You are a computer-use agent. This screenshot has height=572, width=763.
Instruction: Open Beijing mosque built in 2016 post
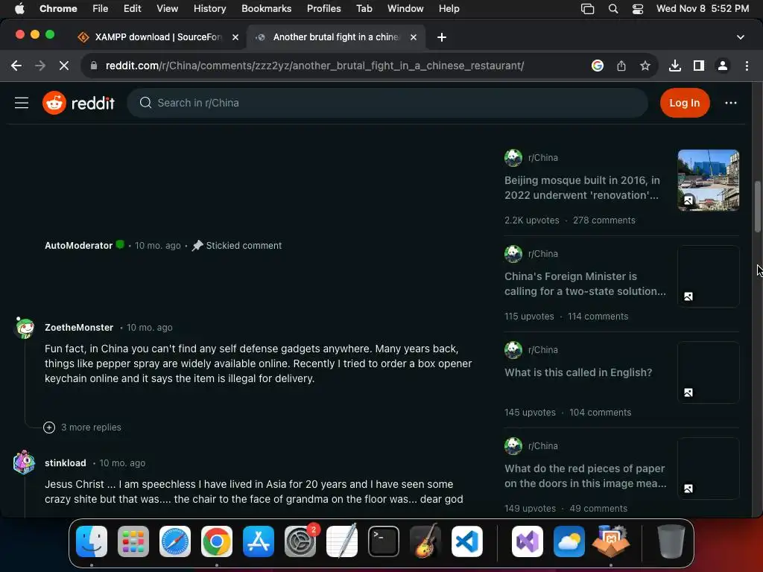pyautogui.click(x=582, y=188)
